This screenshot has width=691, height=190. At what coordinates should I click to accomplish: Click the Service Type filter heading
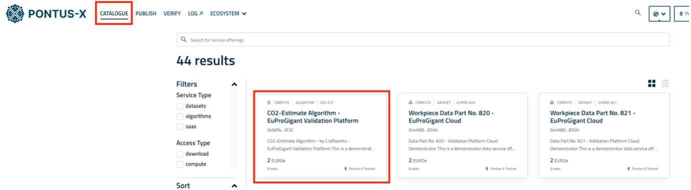194,95
